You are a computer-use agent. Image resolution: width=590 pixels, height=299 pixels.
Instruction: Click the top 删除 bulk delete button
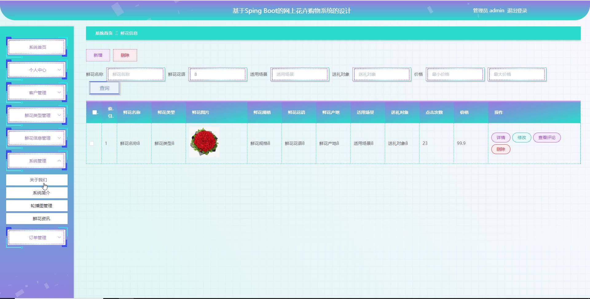coord(125,55)
